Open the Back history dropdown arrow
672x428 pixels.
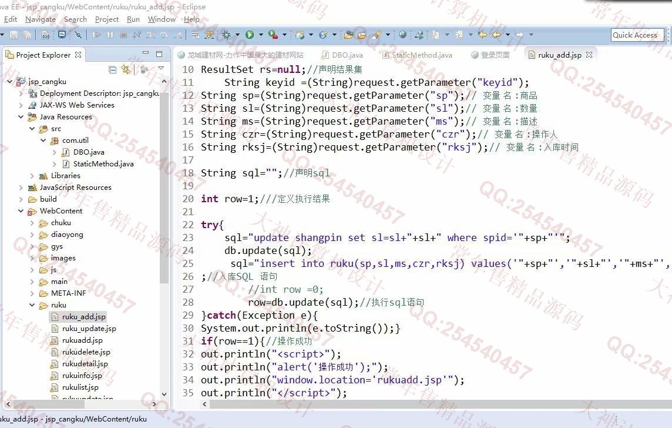(508, 34)
